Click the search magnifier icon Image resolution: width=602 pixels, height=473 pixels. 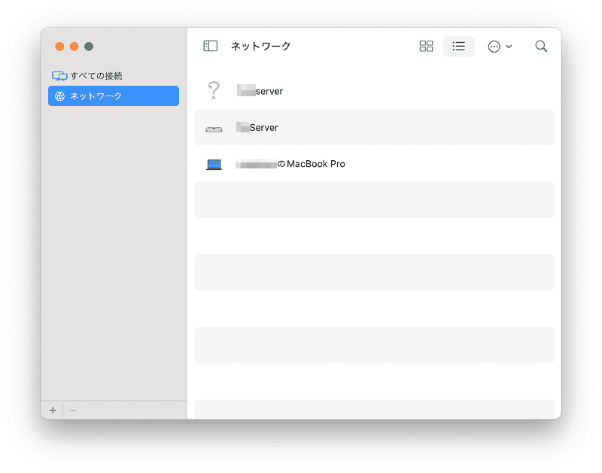point(541,46)
